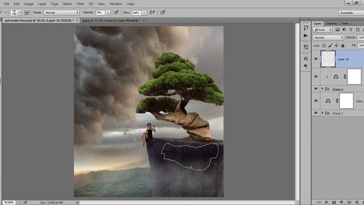Click mask link icon on Color... layer
364x205 pixels.
pyautogui.click(x=337, y=101)
